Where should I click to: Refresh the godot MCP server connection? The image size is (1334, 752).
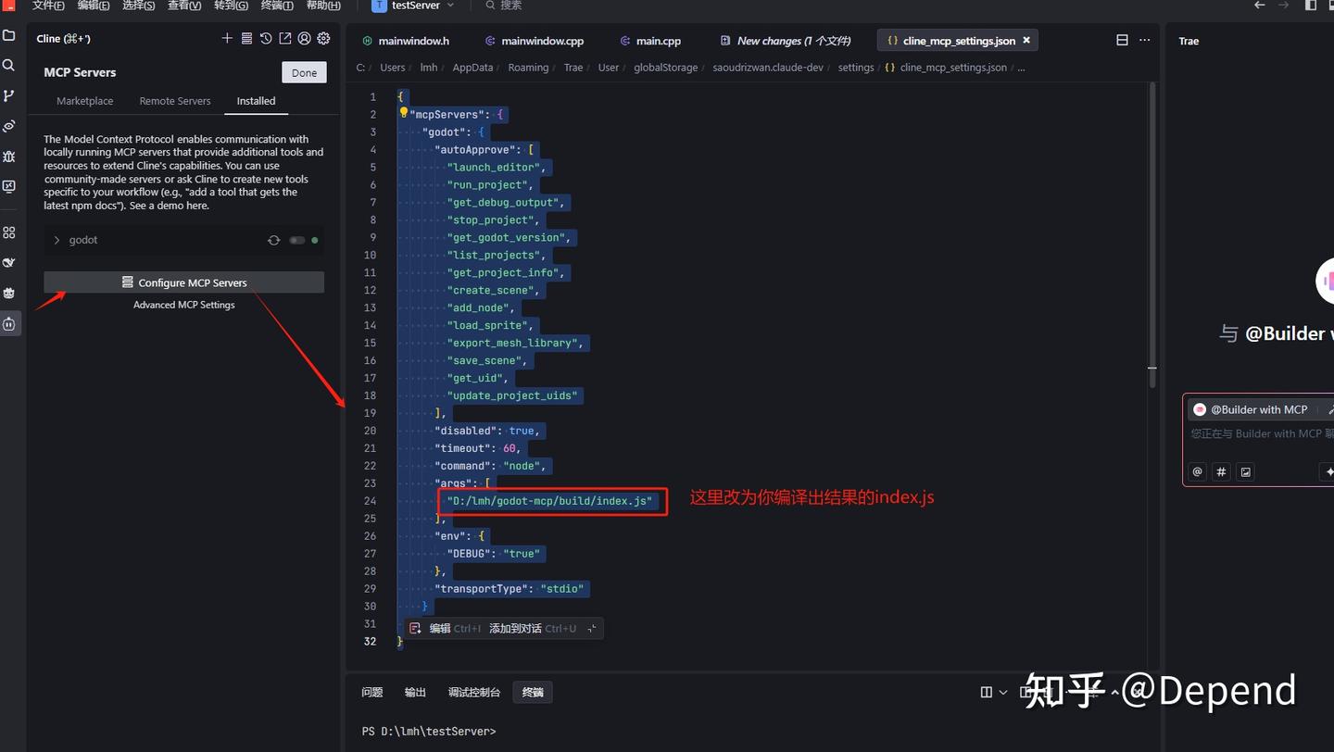click(273, 239)
